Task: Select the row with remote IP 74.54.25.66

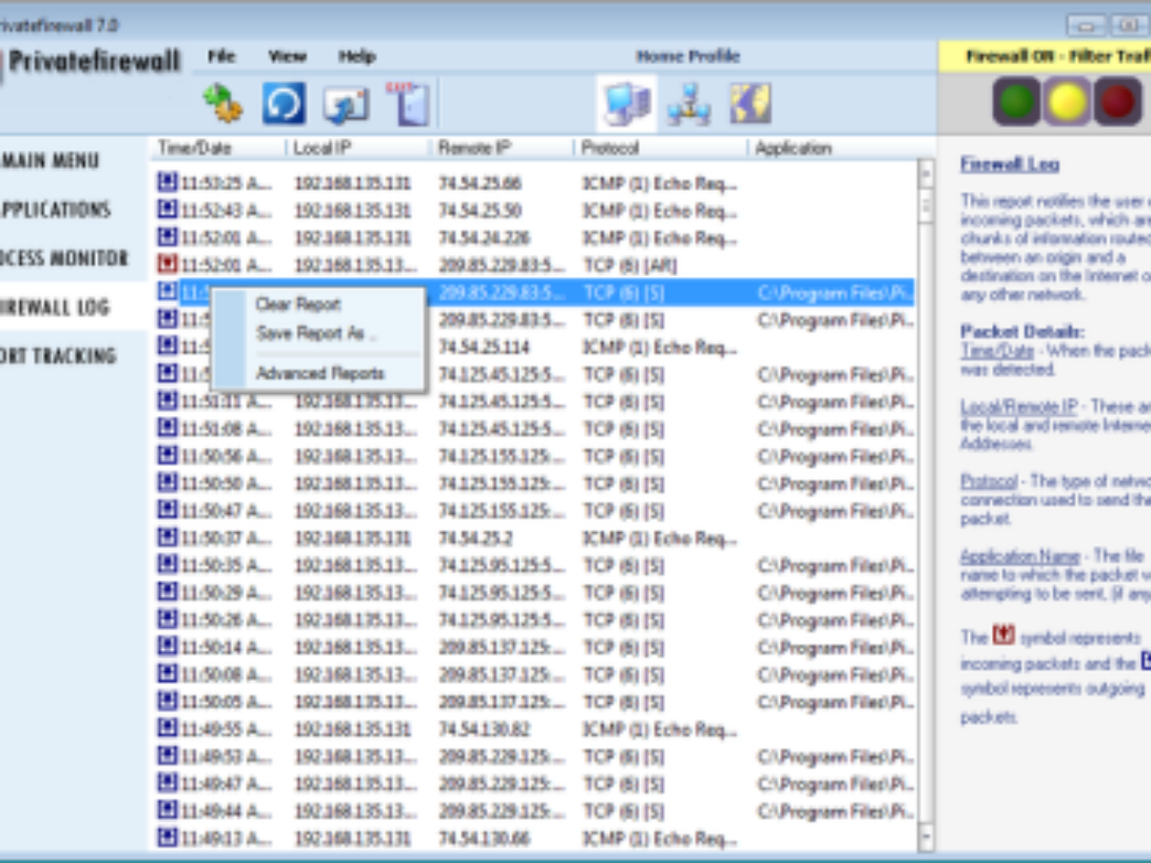Action: [x=533, y=182]
